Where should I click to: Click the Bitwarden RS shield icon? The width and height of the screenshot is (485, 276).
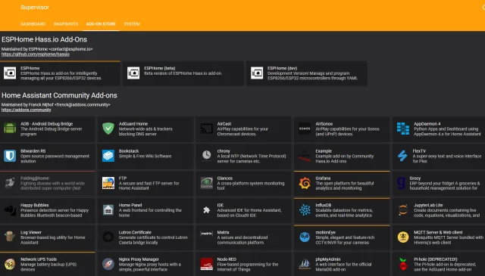(10, 156)
